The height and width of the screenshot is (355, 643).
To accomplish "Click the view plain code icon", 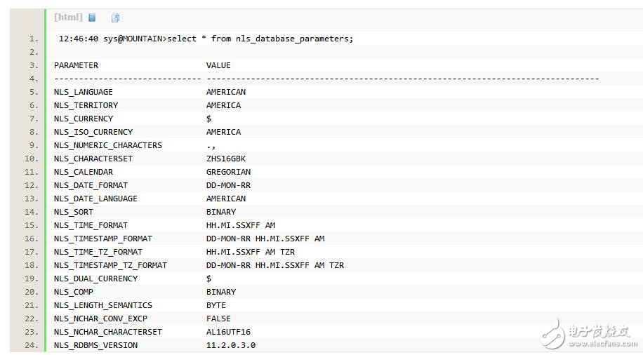I will pyautogui.click(x=92, y=18).
